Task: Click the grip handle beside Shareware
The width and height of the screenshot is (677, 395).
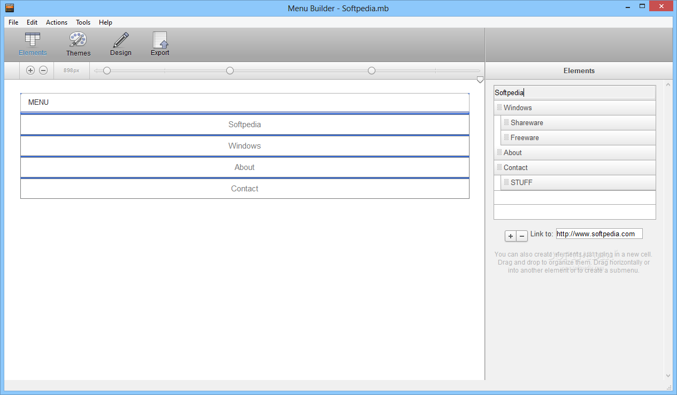Action: click(x=506, y=122)
